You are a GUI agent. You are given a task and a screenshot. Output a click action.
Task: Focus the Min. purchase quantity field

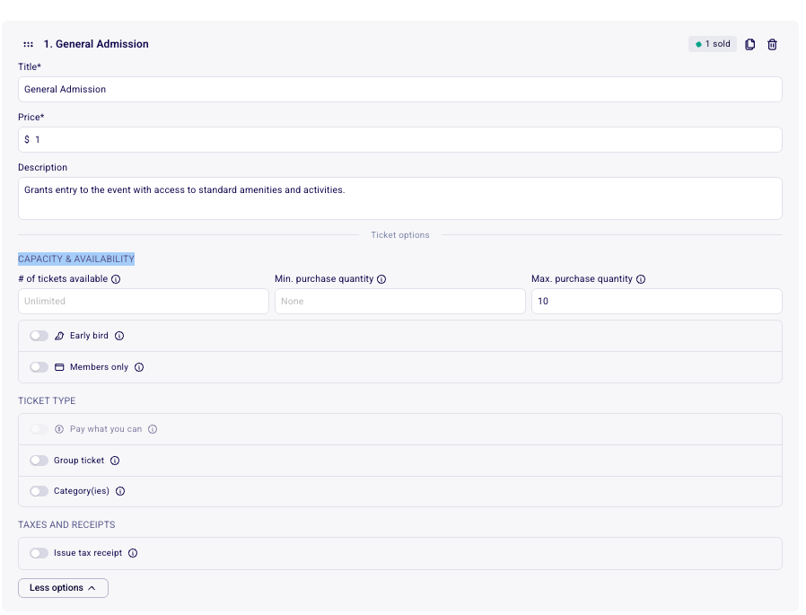tap(400, 302)
